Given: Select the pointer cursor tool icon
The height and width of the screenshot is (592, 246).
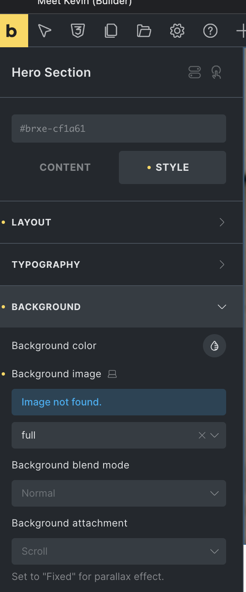Looking at the screenshot, I should (x=45, y=31).
